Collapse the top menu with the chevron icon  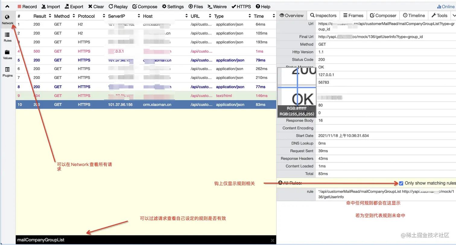(x=7, y=6)
